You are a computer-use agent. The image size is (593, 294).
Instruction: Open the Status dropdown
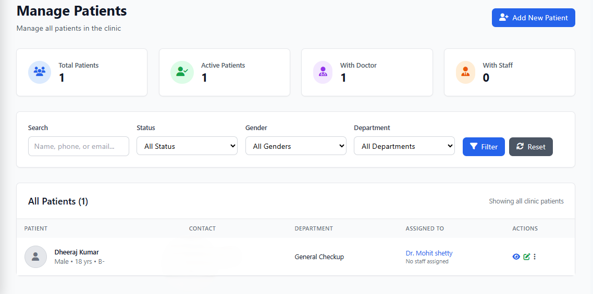187,146
